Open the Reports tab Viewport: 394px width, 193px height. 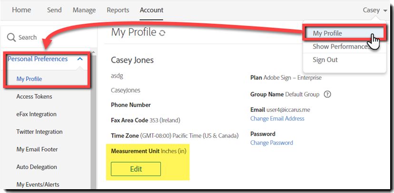click(118, 10)
